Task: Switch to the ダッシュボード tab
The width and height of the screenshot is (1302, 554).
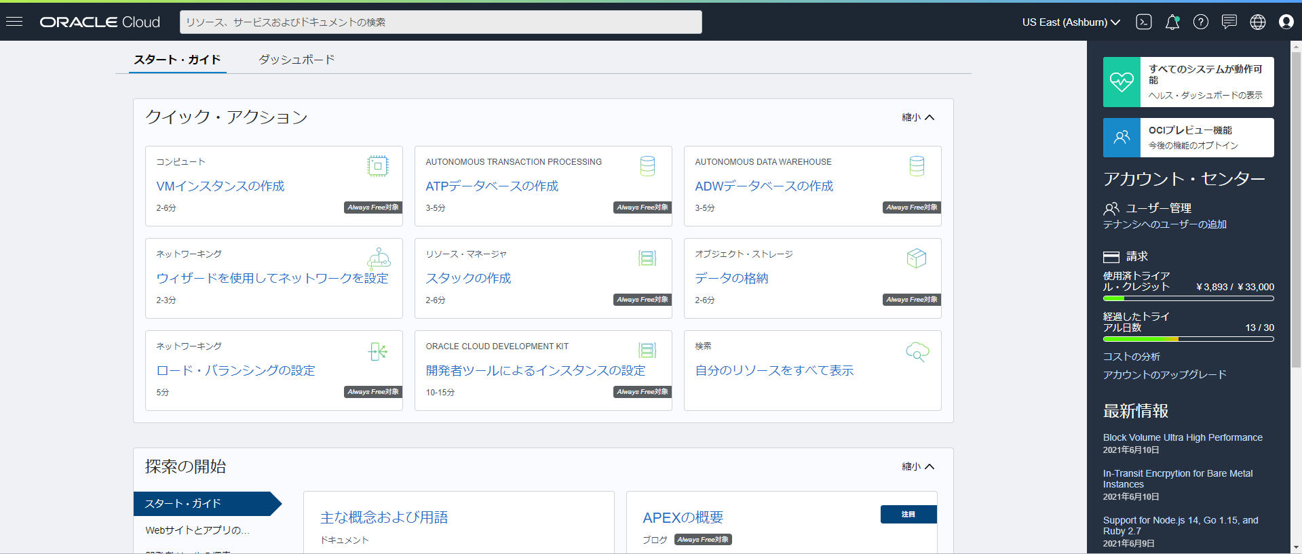Action: click(296, 60)
